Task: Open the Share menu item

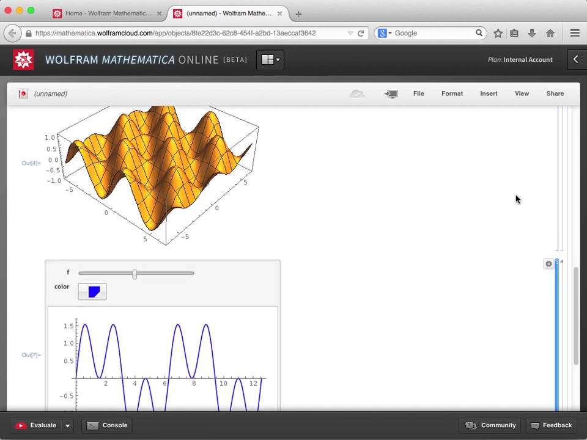Action: [x=555, y=94]
